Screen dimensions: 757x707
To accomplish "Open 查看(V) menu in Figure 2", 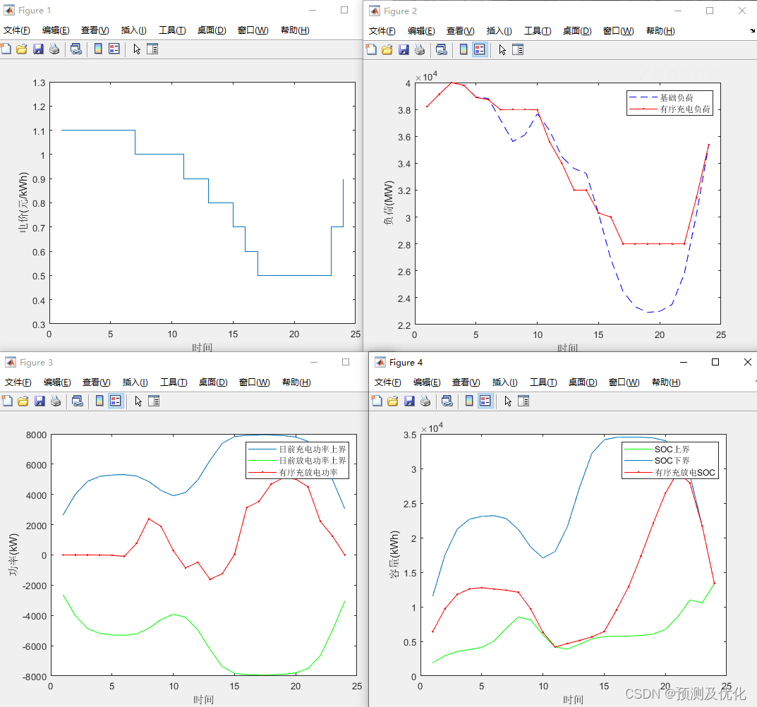I will click(461, 31).
